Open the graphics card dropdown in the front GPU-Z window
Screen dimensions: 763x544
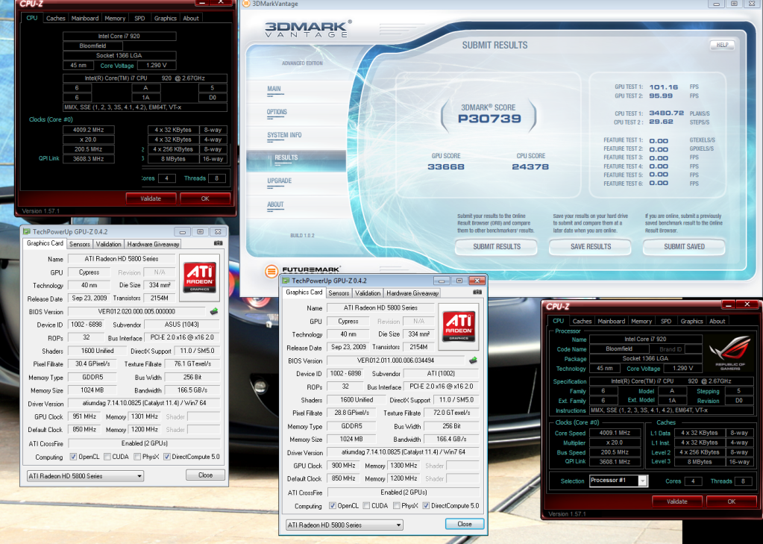(x=345, y=525)
